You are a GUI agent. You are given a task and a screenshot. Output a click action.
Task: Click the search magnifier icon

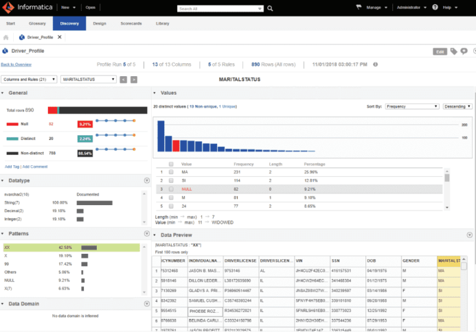270,8
